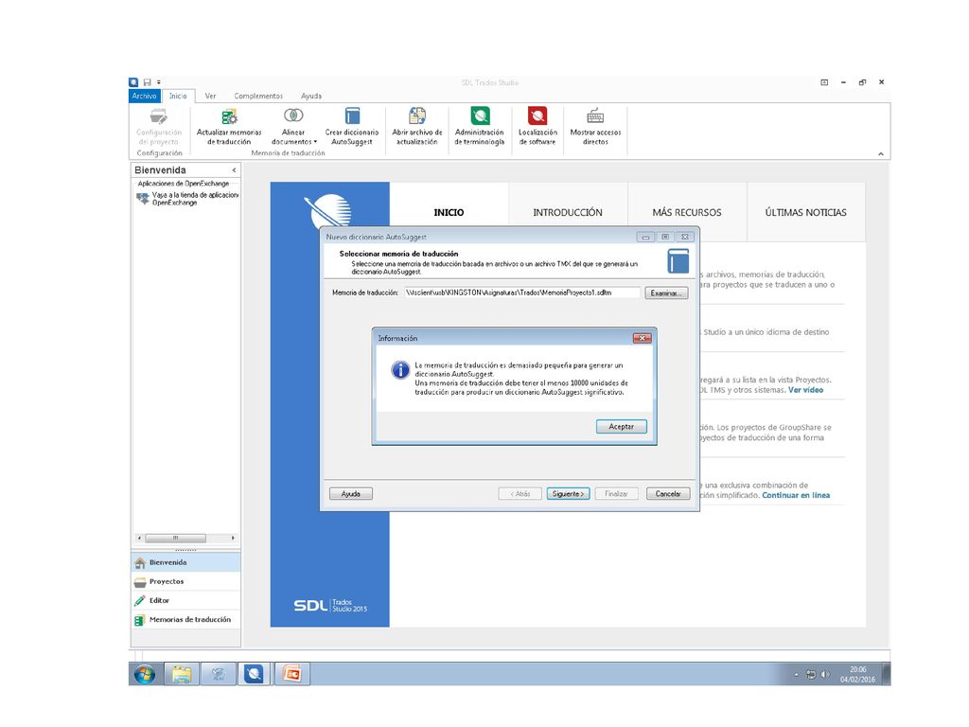Image resolution: width=969 pixels, height=727 pixels.
Task: Switch to the Ver ribbon tab
Action: [210, 96]
